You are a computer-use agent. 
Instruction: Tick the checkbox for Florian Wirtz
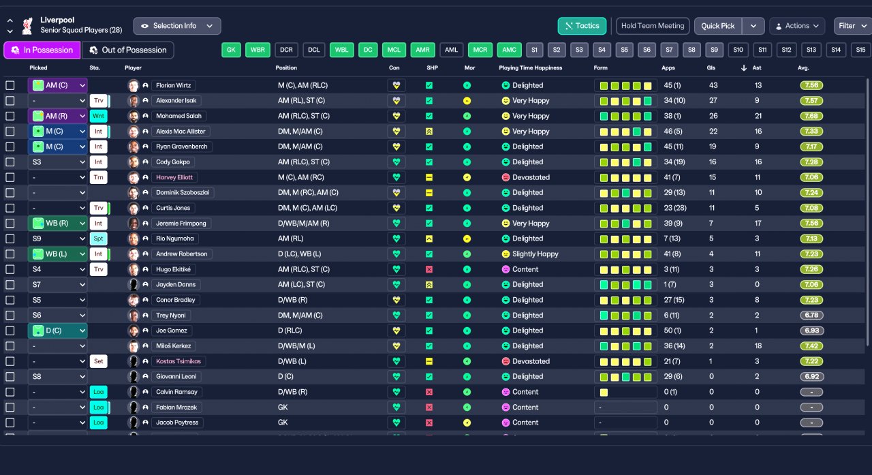tap(10, 86)
